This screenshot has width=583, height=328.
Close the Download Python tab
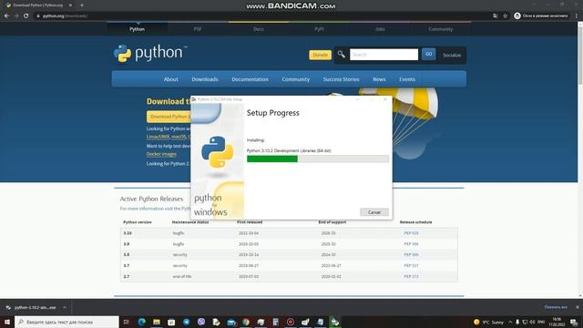click(70, 5)
